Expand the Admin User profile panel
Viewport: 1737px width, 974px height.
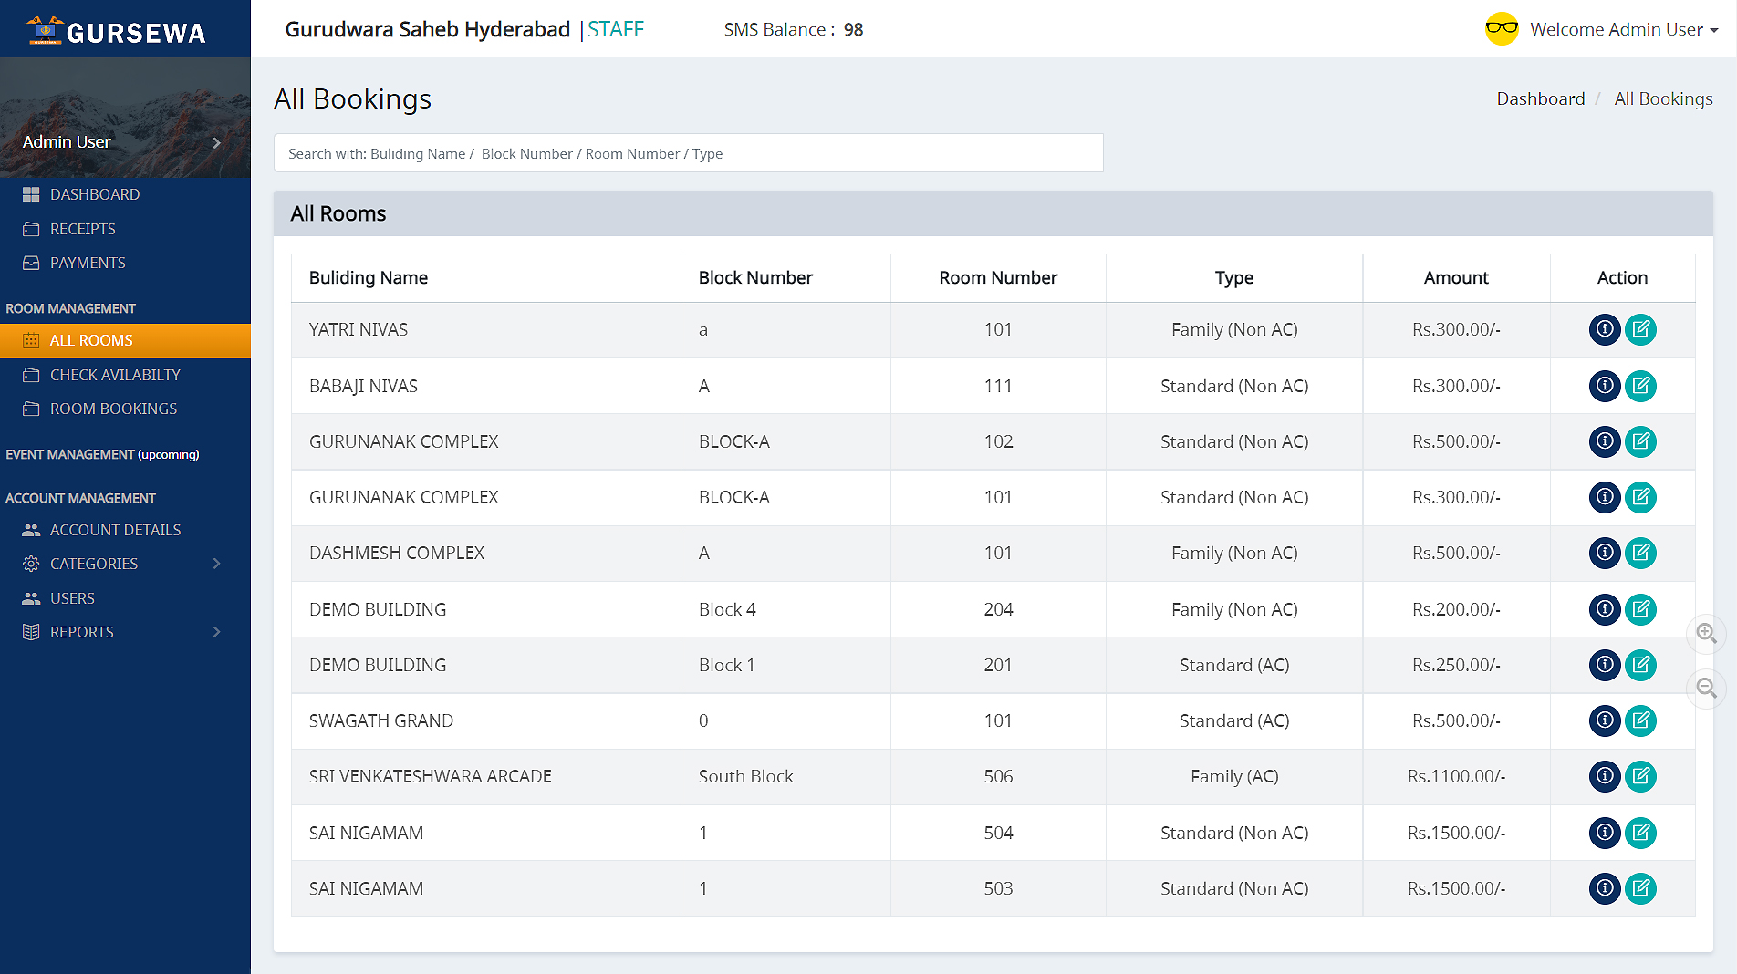[x=216, y=142]
